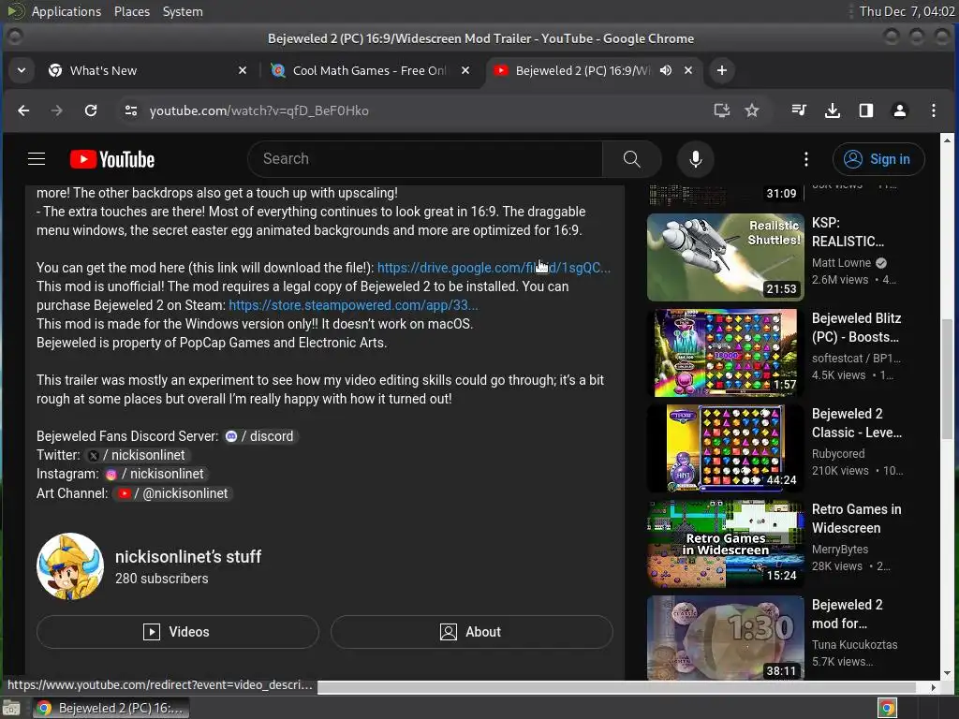Click Retro Games in Widescreen title

856,519
